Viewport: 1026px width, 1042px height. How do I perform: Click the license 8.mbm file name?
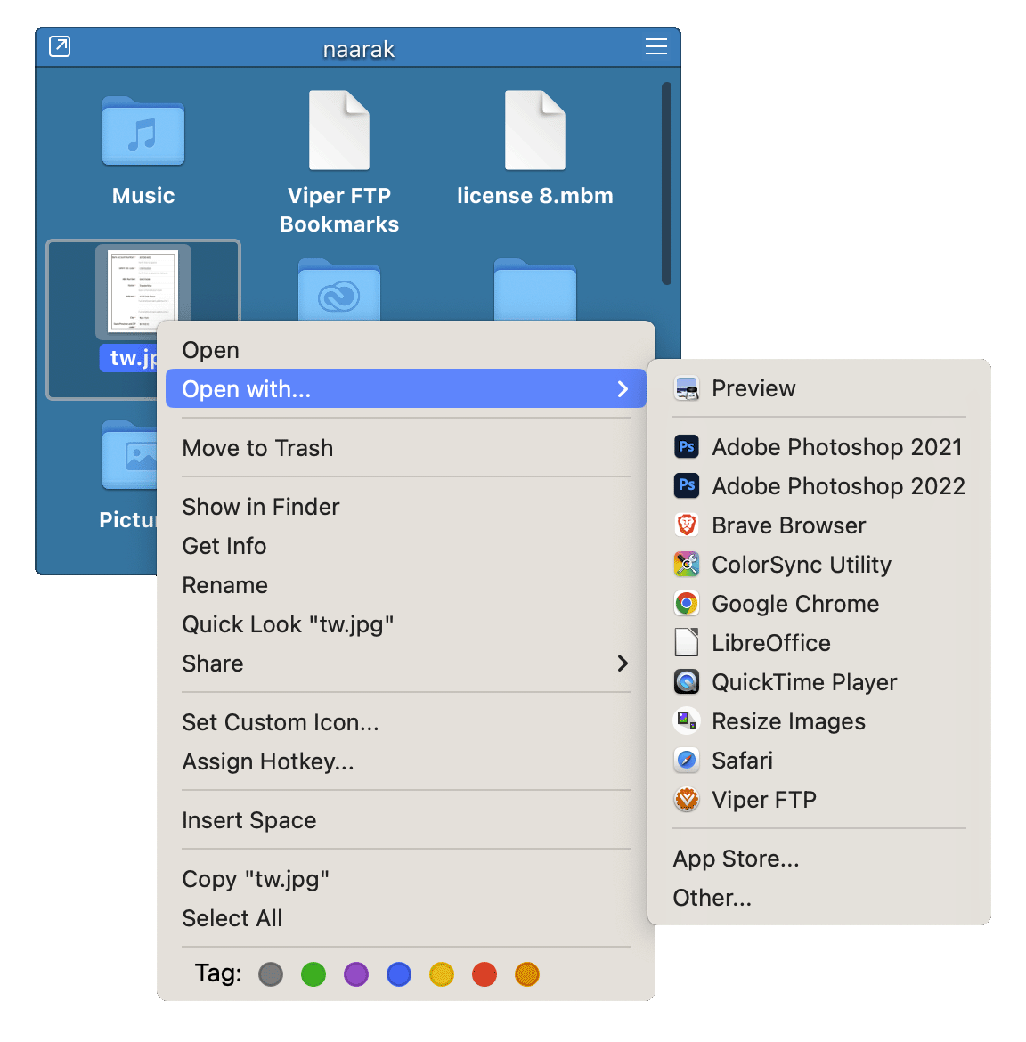(535, 195)
